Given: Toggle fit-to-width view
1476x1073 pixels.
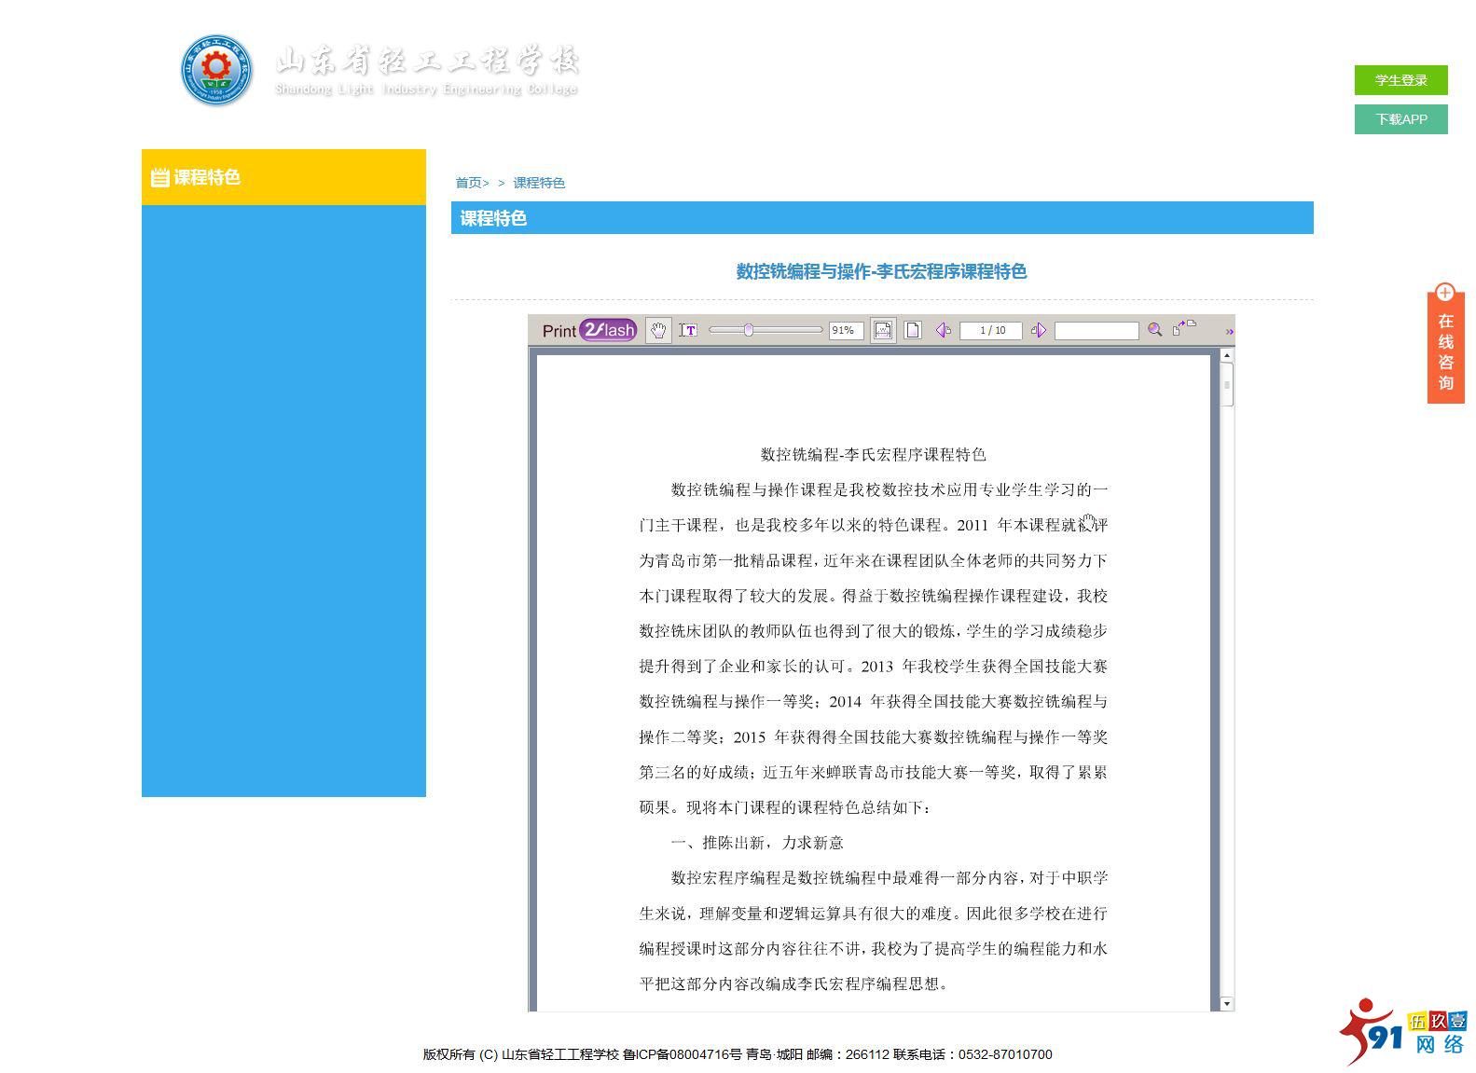Looking at the screenshot, I should 882,330.
